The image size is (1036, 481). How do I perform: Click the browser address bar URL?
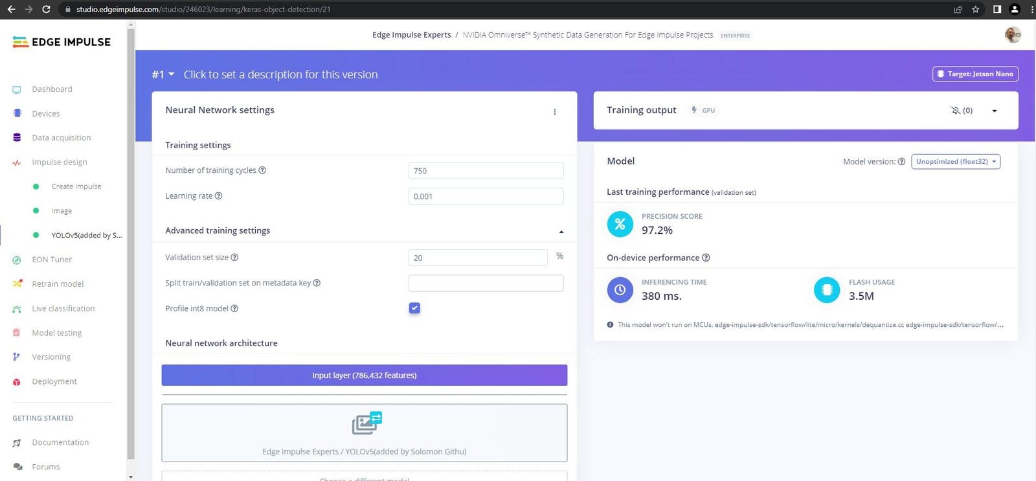203,9
